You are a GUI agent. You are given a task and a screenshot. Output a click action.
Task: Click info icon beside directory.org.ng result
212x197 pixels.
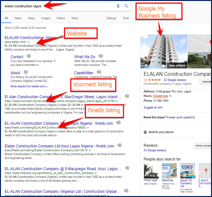click(127, 168)
